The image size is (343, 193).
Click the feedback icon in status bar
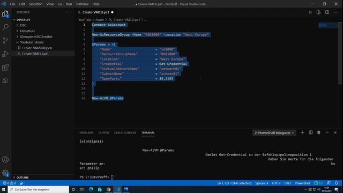tap(329, 183)
